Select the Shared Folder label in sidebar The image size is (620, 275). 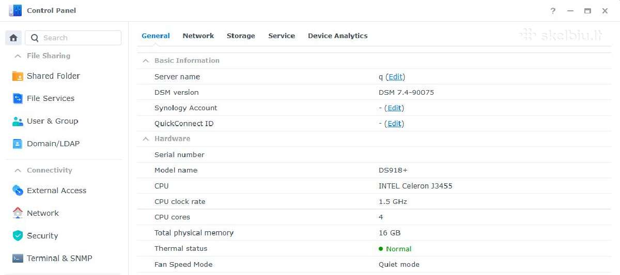click(x=53, y=76)
